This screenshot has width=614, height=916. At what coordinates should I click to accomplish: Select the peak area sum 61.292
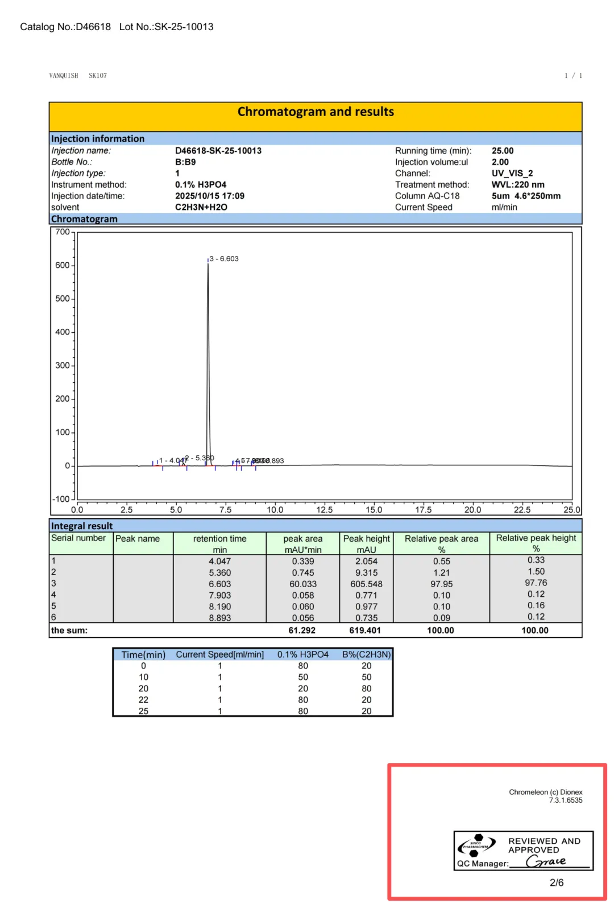302,630
